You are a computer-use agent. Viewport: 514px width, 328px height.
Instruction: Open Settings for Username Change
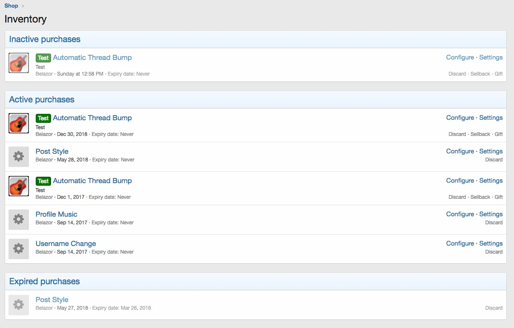click(491, 243)
